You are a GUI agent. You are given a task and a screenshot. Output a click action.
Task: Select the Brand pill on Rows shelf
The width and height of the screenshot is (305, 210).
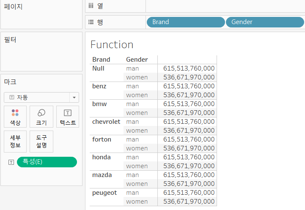(x=186, y=22)
